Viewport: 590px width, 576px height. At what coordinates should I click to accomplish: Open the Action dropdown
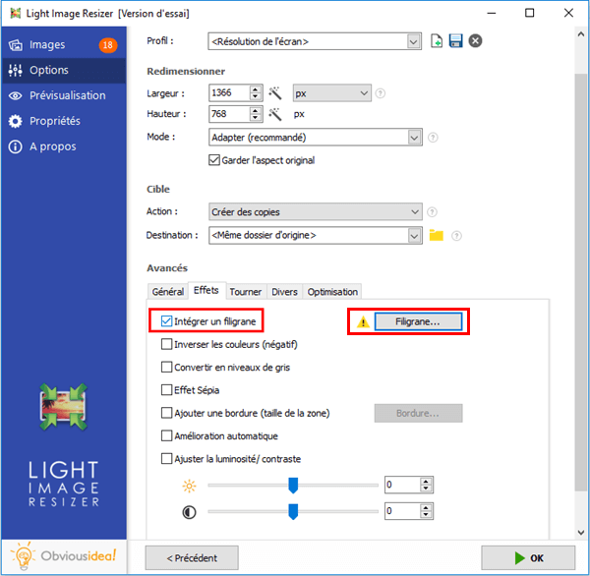click(x=316, y=211)
